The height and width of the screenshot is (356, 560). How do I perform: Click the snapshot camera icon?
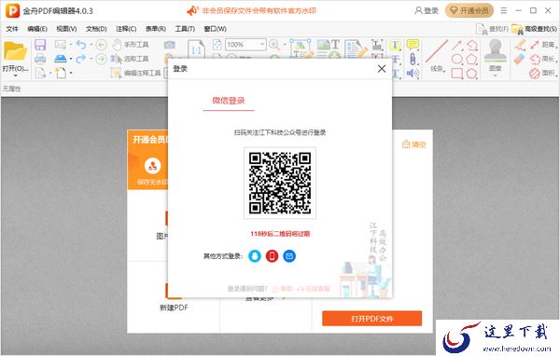(x=169, y=45)
